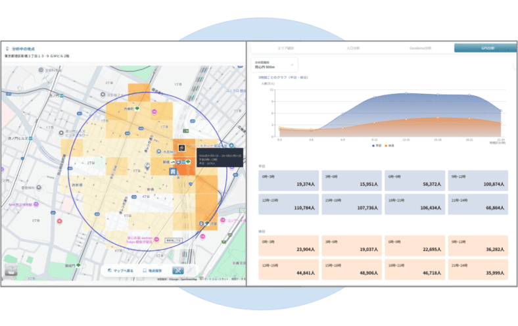The height and width of the screenshot is (326, 518).
Task: Expand the 同心円 500m range dropdown
Action: click(274, 64)
